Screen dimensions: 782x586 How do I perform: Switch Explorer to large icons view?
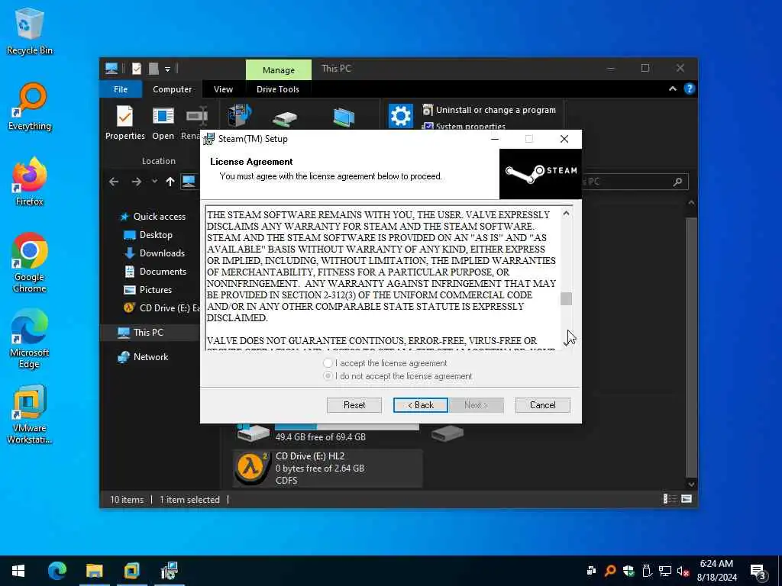[x=687, y=499]
